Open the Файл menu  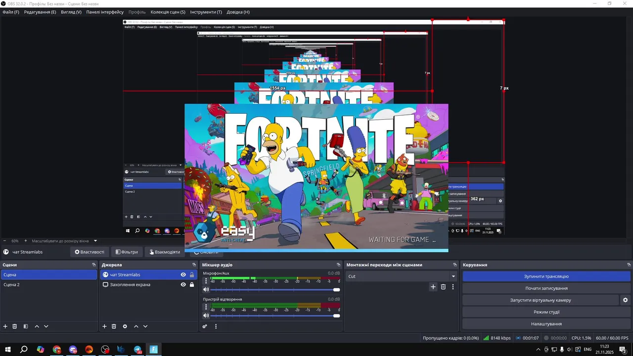[11, 12]
